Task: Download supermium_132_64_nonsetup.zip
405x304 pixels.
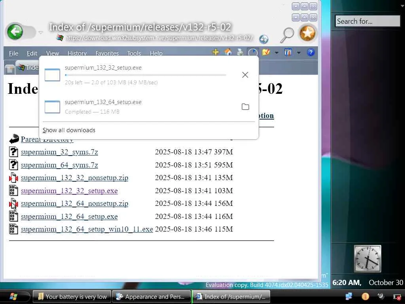Action: pos(74,203)
